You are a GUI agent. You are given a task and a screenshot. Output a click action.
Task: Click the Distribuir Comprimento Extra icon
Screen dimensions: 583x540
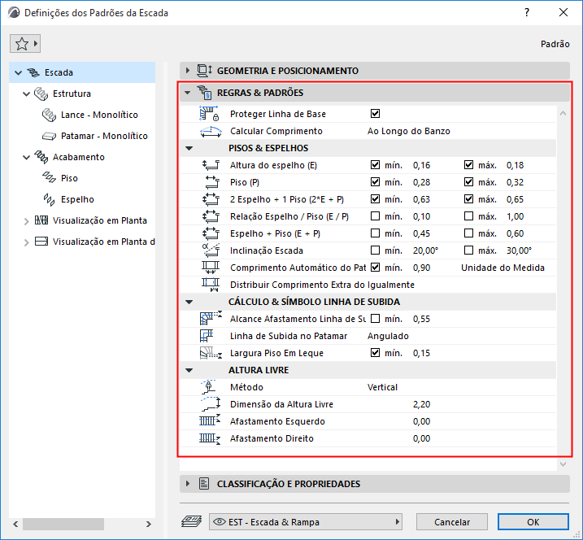coord(211,285)
